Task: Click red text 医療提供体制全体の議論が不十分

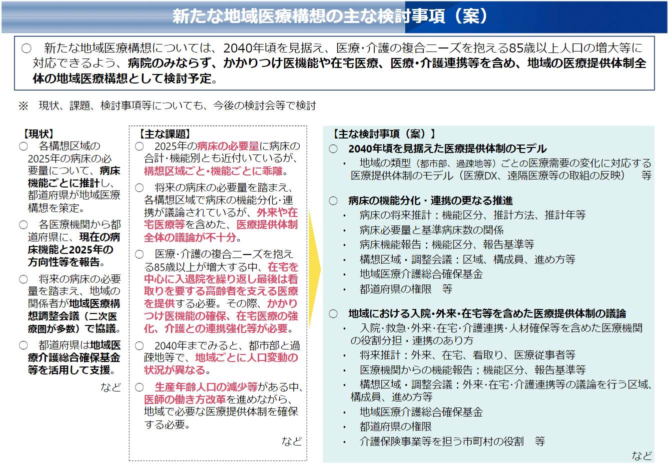Action: point(221,231)
